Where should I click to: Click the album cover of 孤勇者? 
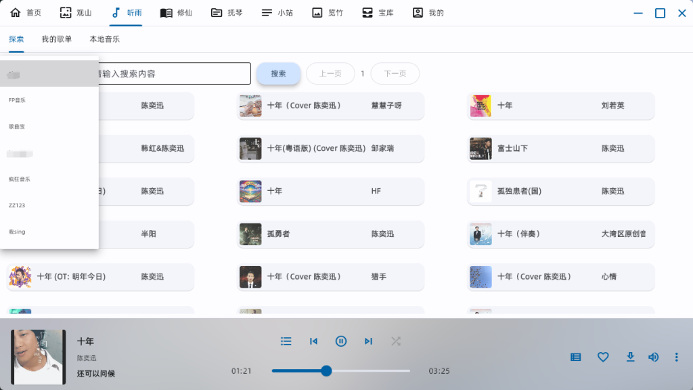coord(250,234)
